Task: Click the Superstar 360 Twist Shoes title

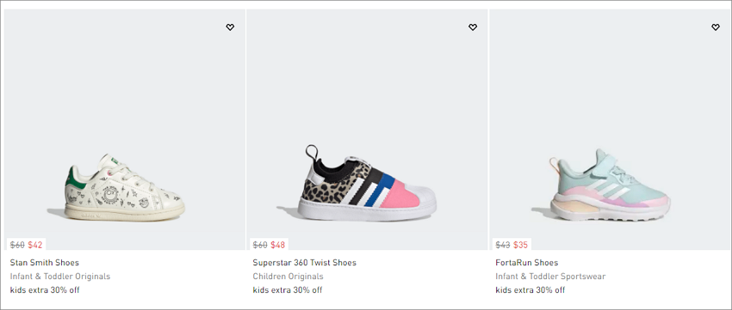Action: pyautogui.click(x=304, y=263)
